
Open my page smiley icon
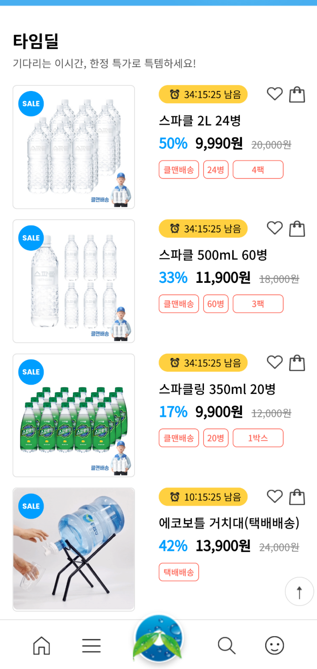pyautogui.click(x=274, y=646)
